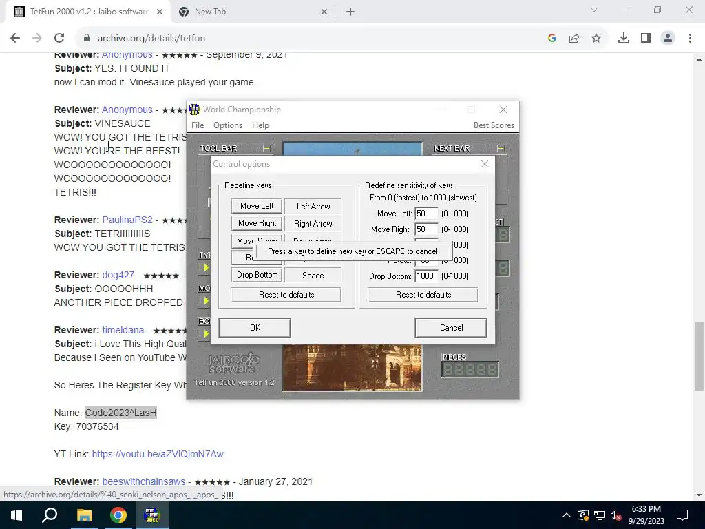Open the tab search chevron
The width and height of the screenshot is (705, 529).
(x=594, y=10)
